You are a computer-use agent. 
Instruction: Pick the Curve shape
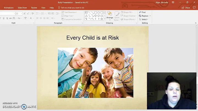pyautogui.click(x=92, y=19)
